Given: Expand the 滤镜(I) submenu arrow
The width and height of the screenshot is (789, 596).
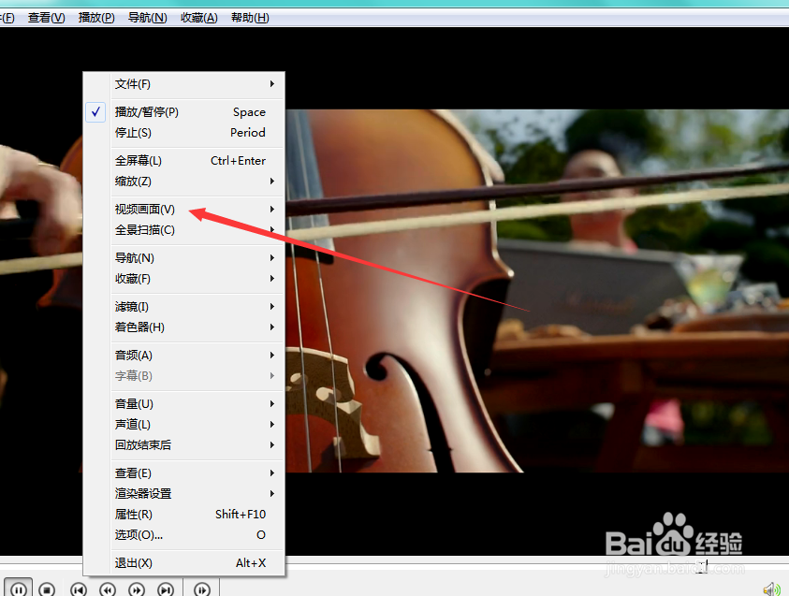Looking at the screenshot, I should tap(271, 307).
